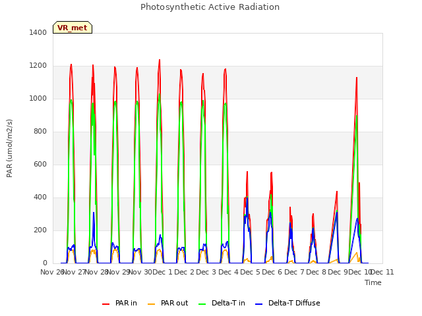422x316 pixels.
Task: Click the Nov 26 x-axis tick label
Action: (x=51, y=272)
